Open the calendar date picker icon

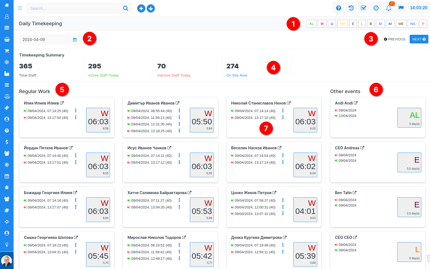pyautogui.click(x=75, y=40)
